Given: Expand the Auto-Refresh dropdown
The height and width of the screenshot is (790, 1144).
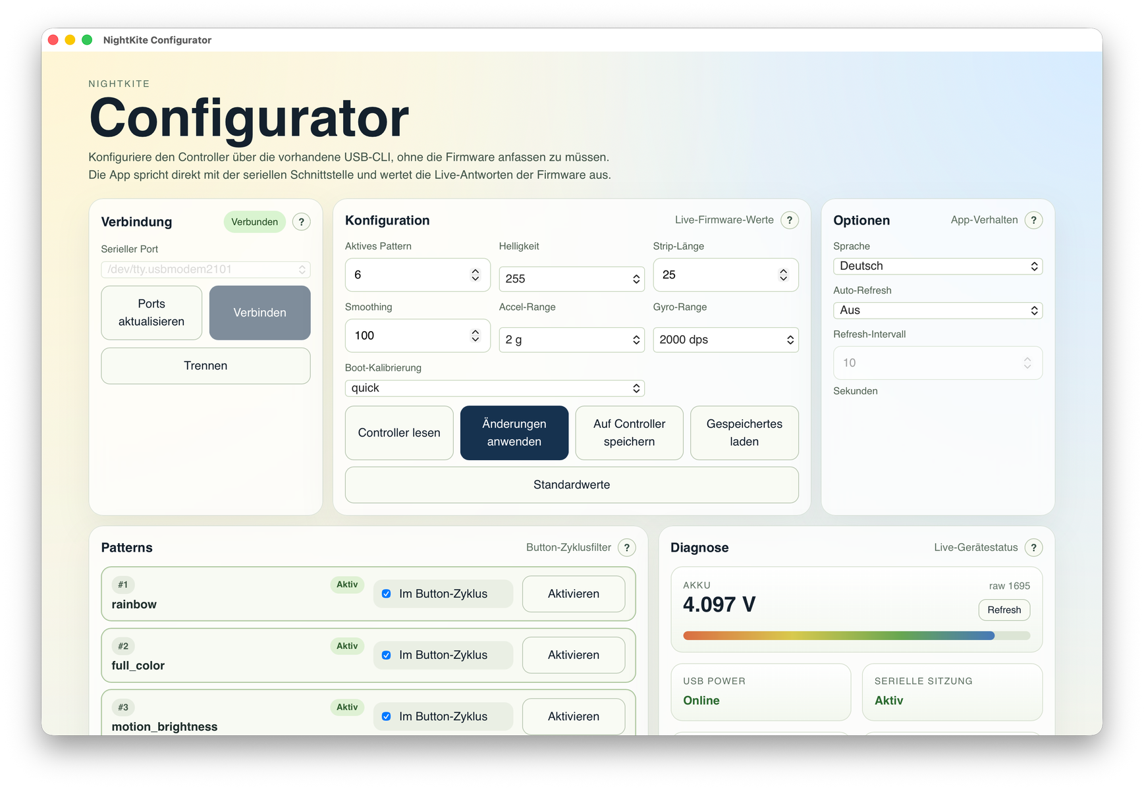Looking at the screenshot, I should [937, 310].
